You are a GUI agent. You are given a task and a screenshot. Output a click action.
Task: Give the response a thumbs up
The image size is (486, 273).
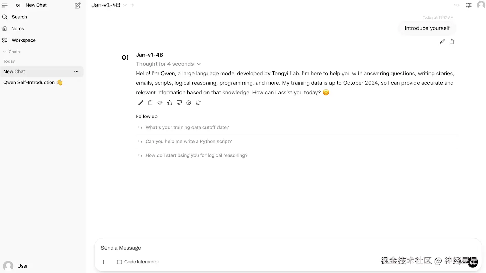[170, 103]
